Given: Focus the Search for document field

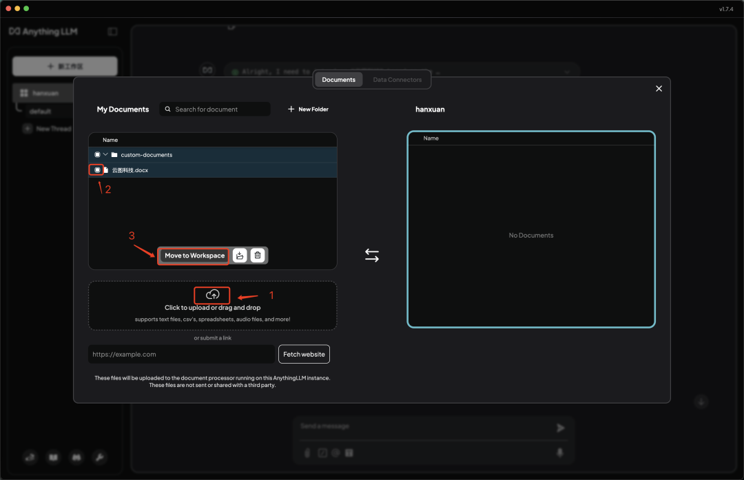Looking at the screenshot, I should coord(215,109).
